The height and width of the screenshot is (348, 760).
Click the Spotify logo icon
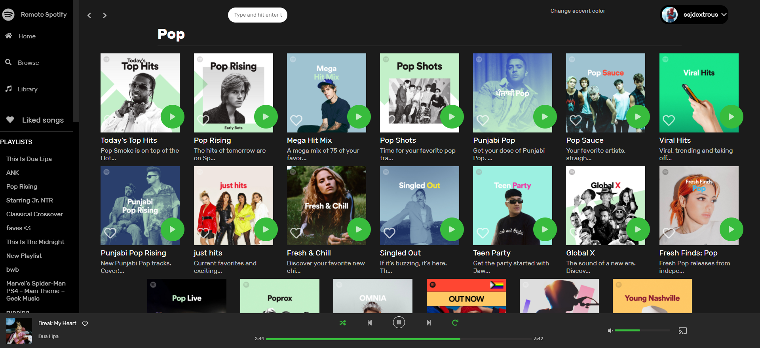[x=8, y=14]
